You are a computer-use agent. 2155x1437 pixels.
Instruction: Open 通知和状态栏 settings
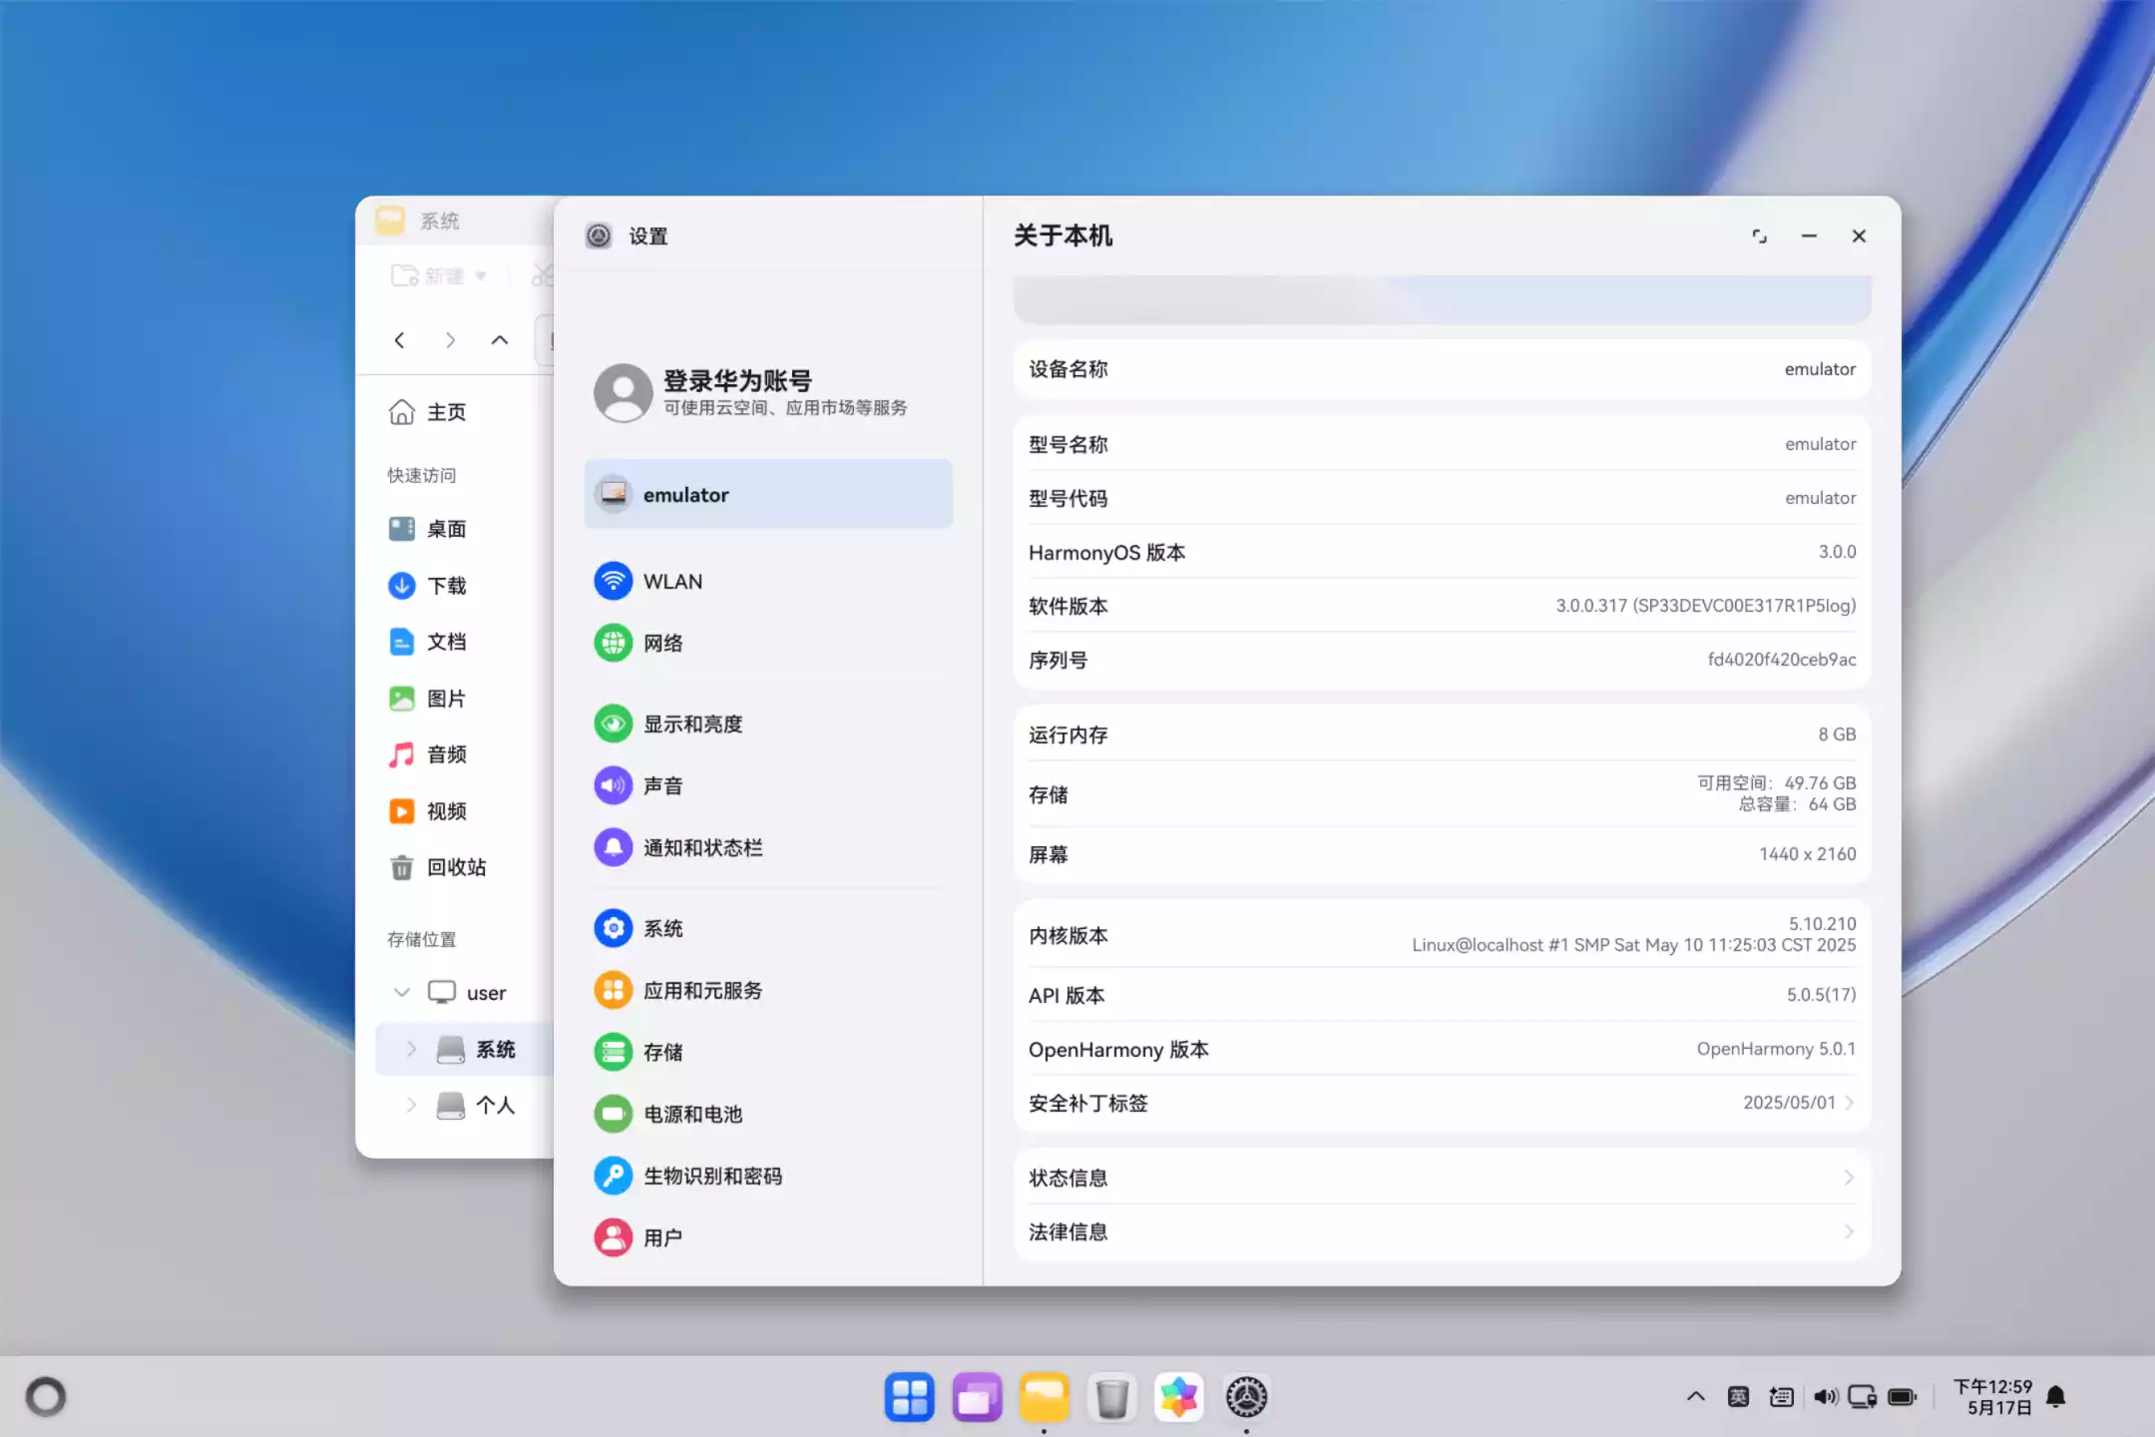(x=768, y=847)
